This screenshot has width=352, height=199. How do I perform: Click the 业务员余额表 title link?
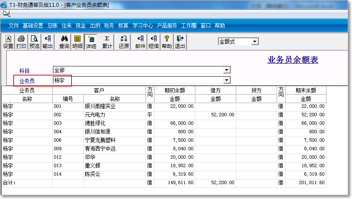(292, 60)
